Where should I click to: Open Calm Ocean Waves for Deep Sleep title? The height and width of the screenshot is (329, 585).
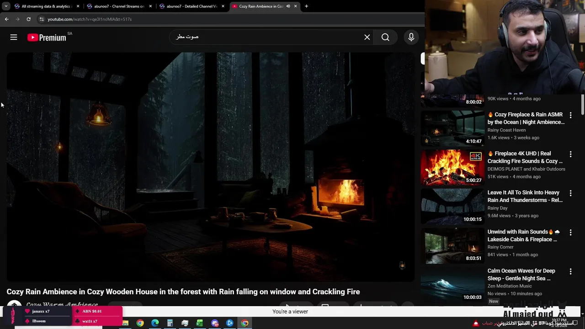coord(521,275)
